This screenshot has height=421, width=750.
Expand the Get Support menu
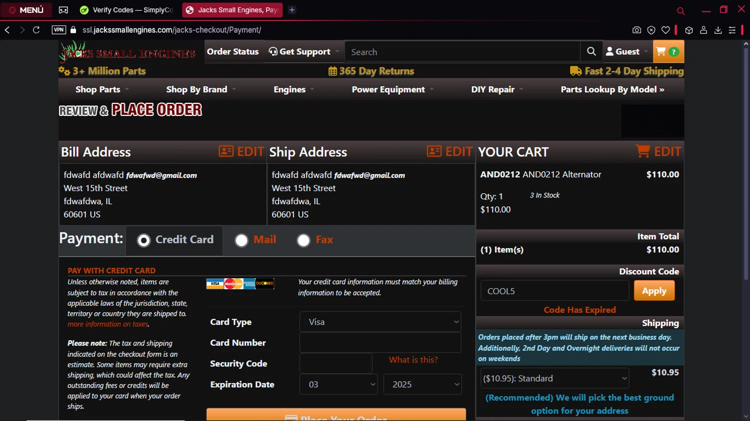[x=303, y=51]
